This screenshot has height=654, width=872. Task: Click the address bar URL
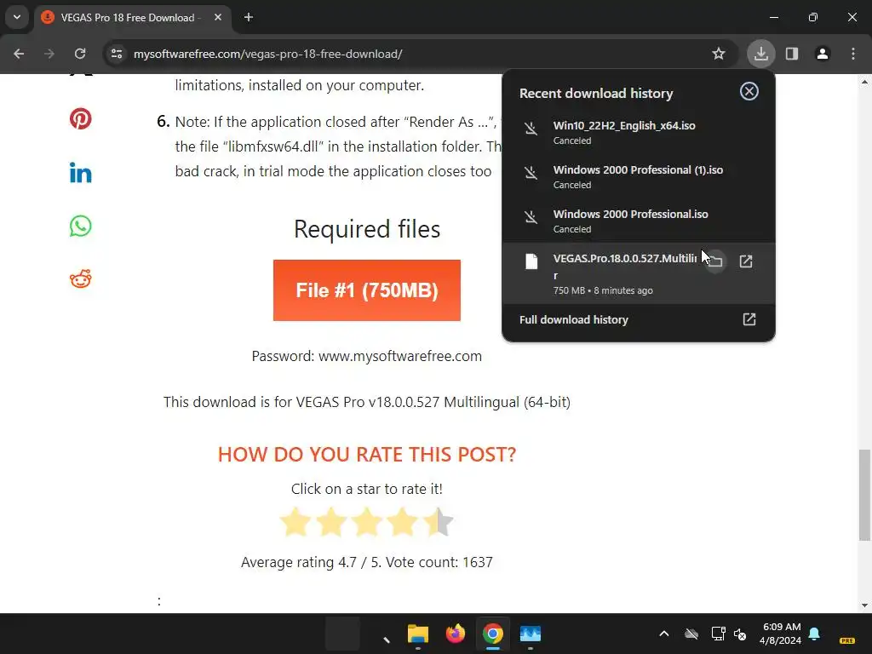[267, 54]
